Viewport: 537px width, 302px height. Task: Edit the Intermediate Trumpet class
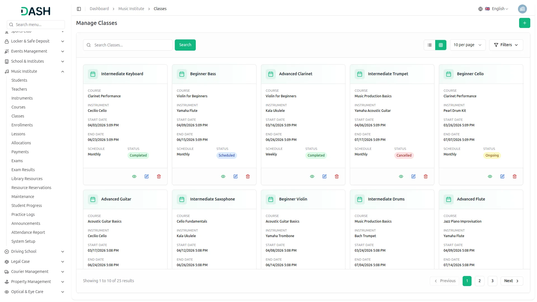[x=413, y=176]
